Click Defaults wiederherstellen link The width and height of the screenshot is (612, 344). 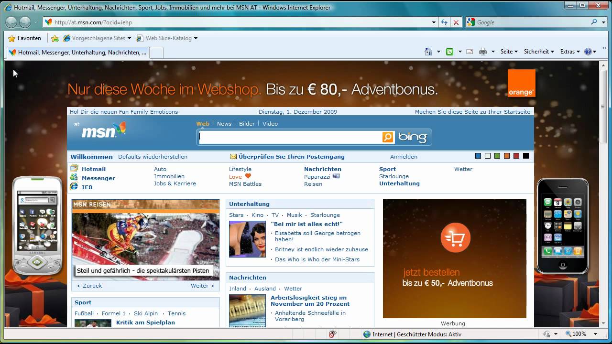pos(153,157)
